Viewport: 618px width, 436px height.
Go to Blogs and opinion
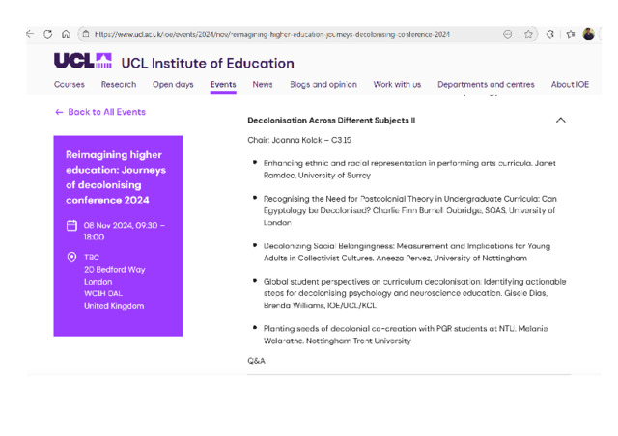[x=323, y=85]
